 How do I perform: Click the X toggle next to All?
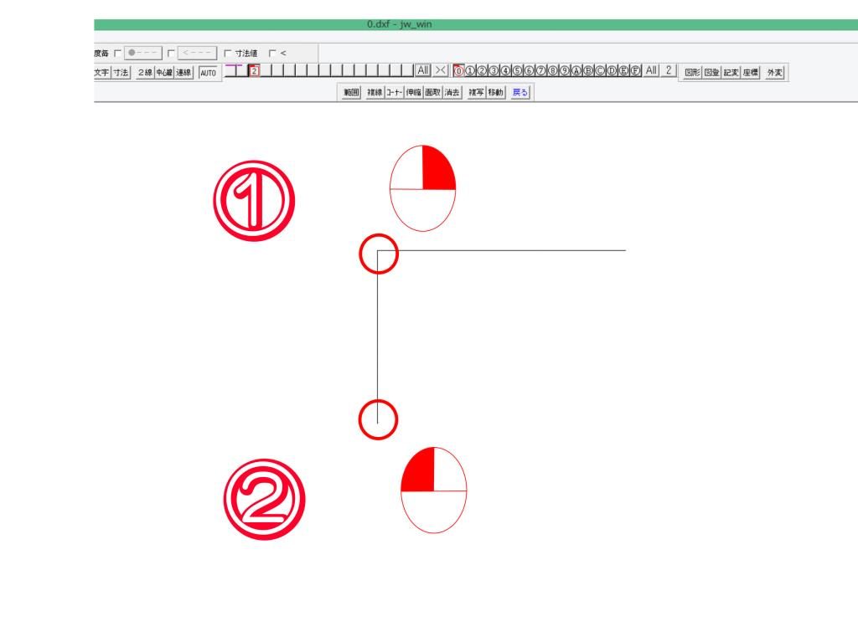tap(441, 72)
